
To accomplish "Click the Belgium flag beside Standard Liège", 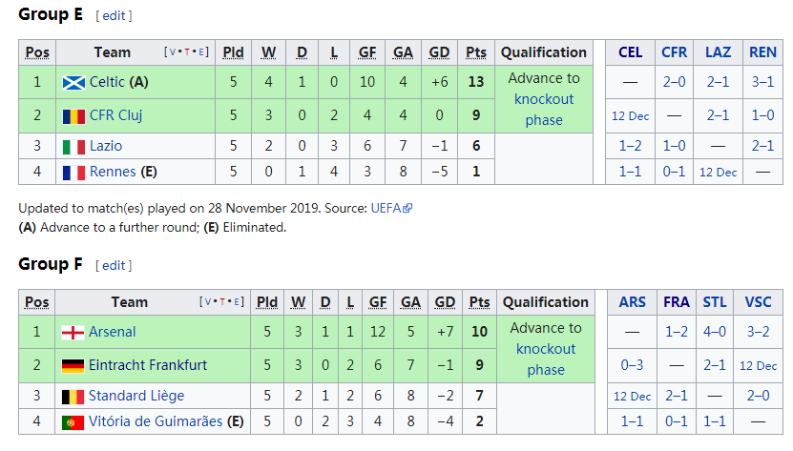I will coord(73,396).
